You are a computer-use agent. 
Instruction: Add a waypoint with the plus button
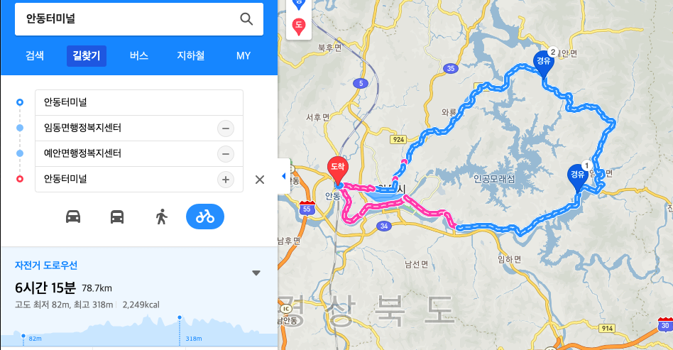click(226, 180)
